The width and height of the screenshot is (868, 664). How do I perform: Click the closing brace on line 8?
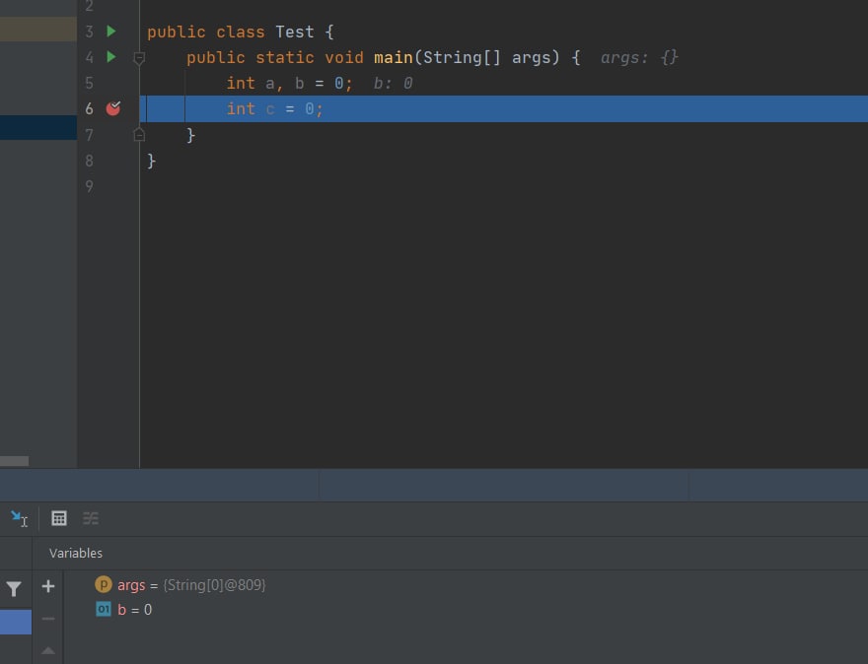click(152, 161)
